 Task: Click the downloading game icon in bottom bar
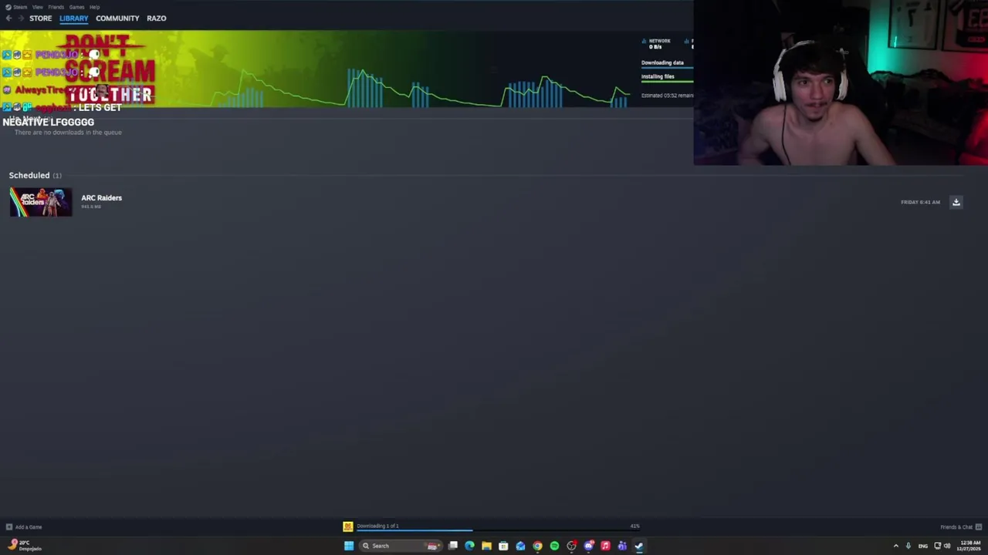(348, 526)
